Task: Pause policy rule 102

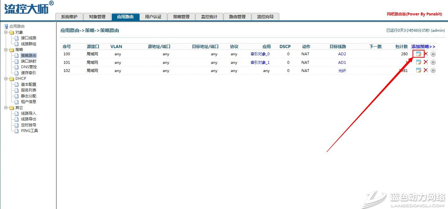Action: click(433, 70)
